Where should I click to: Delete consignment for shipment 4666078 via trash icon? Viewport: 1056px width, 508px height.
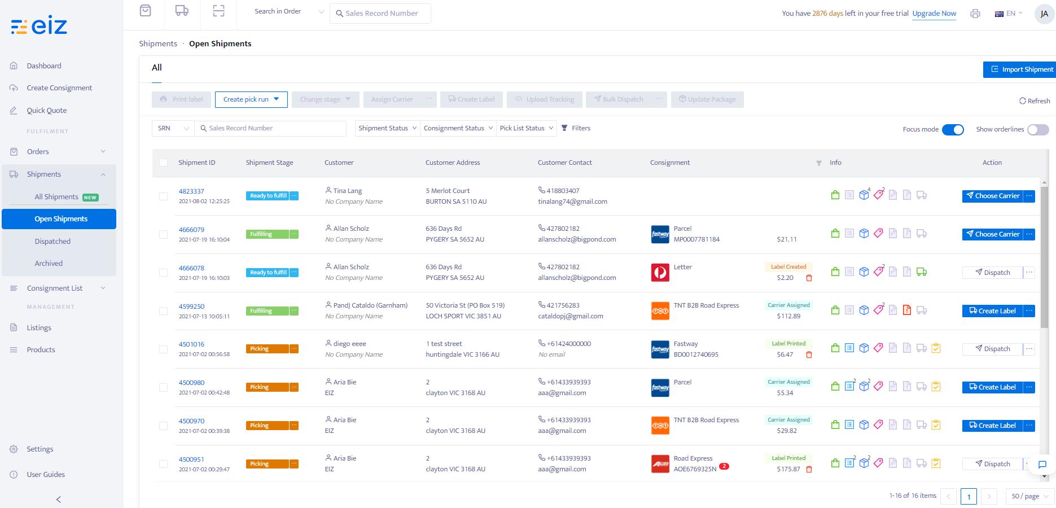click(809, 278)
